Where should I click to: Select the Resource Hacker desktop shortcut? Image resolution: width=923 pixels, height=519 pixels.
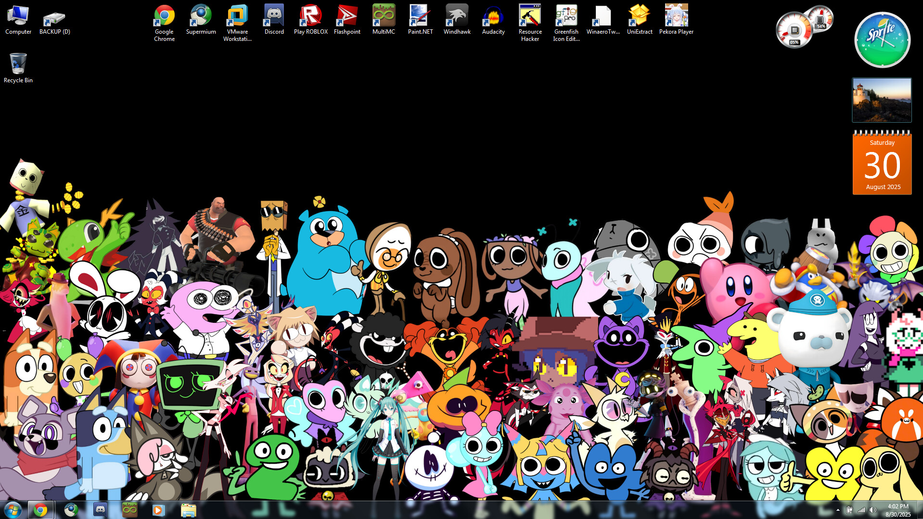pos(530,17)
